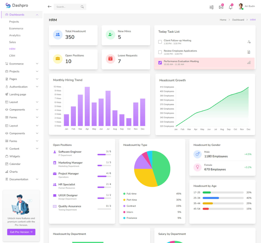Check the Review Employee Applications checkbox
This screenshot has height=243, width=261.
pyautogui.click(x=160, y=52)
